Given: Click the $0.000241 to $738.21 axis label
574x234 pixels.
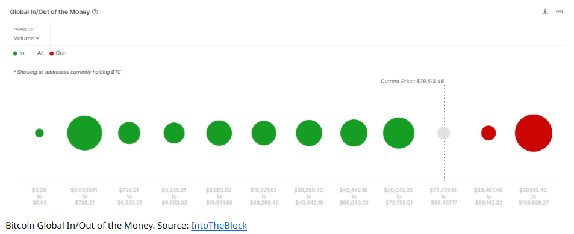Looking at the screenshot, I should tap(84, 196).
